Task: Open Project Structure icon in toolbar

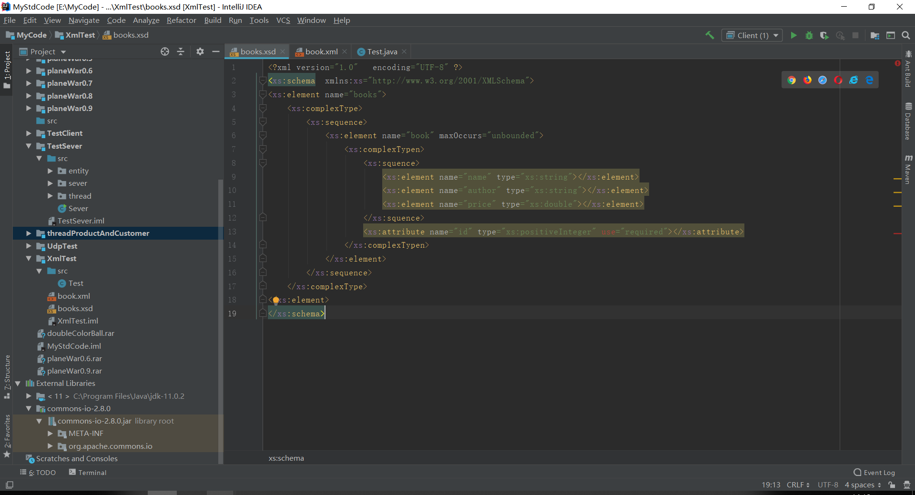Action: pos(875,35)
